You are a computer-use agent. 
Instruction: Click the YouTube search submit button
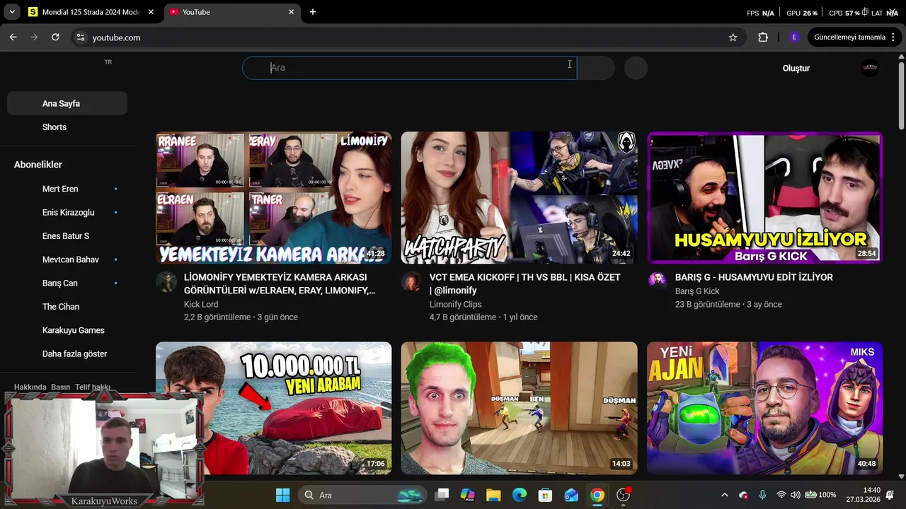coord(595,68)
